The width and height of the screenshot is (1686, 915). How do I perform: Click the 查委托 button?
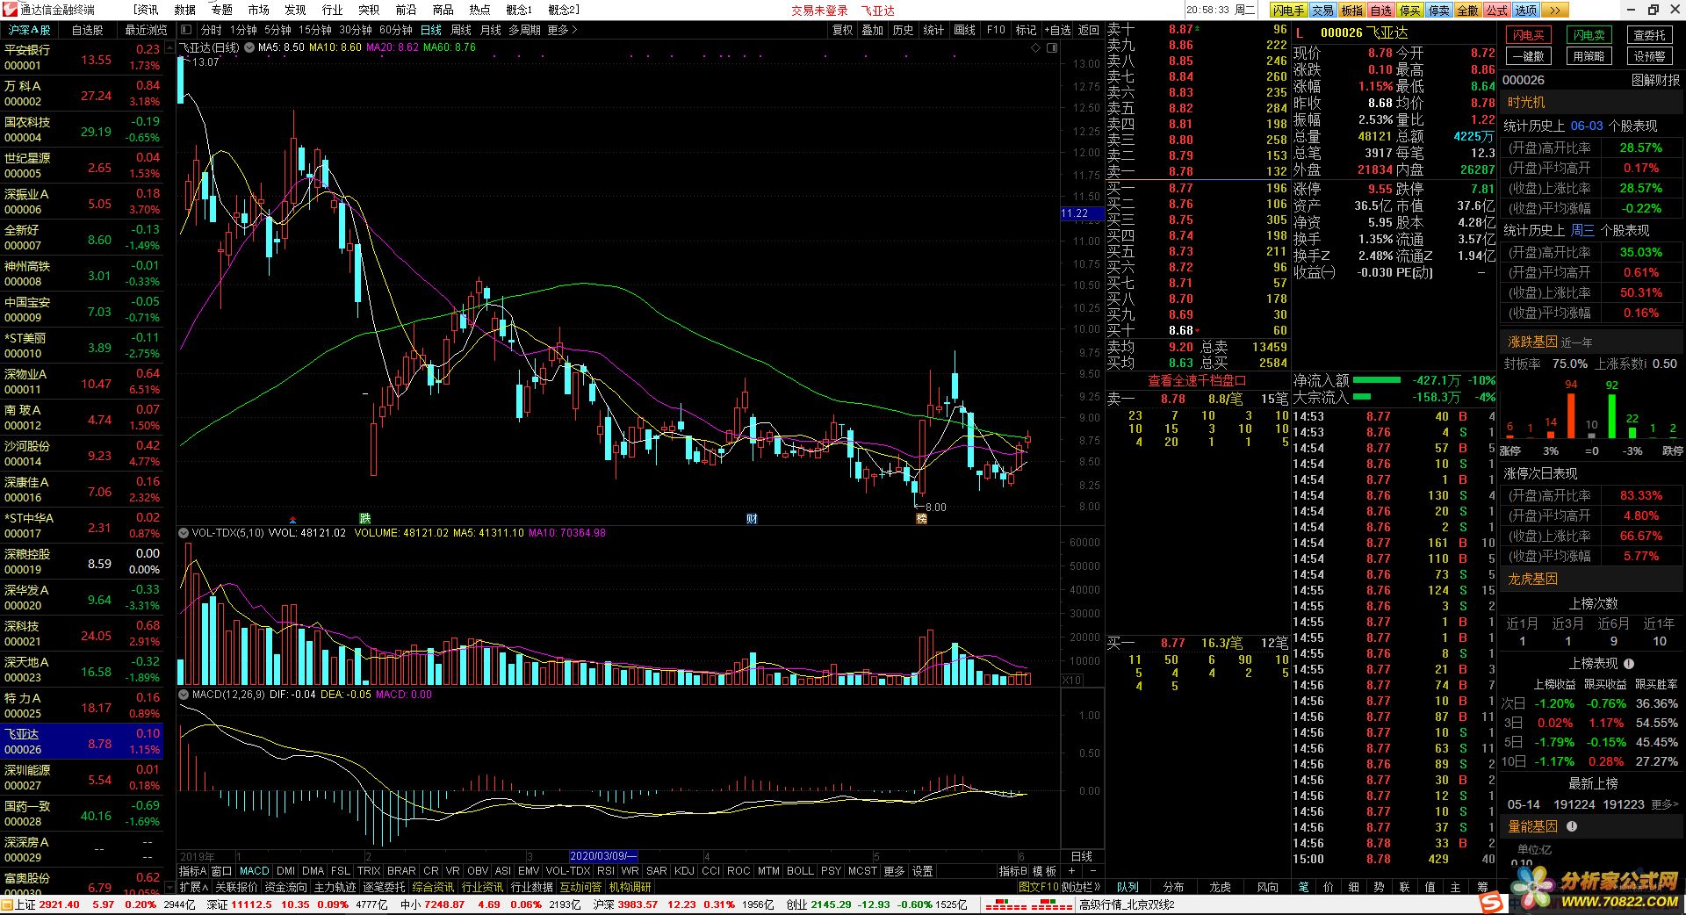click(1650, 35)
